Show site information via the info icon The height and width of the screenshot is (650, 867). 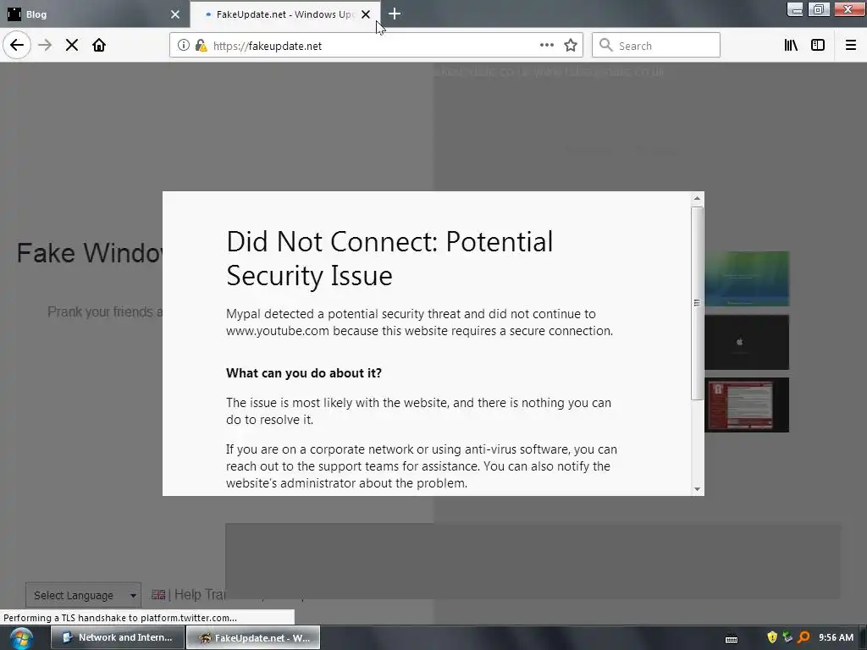pyautogui.click(x=184, y=46)
